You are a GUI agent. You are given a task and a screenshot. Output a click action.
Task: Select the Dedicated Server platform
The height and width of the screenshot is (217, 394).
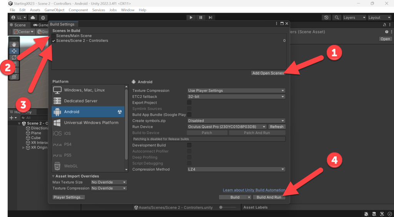point(88,101)
